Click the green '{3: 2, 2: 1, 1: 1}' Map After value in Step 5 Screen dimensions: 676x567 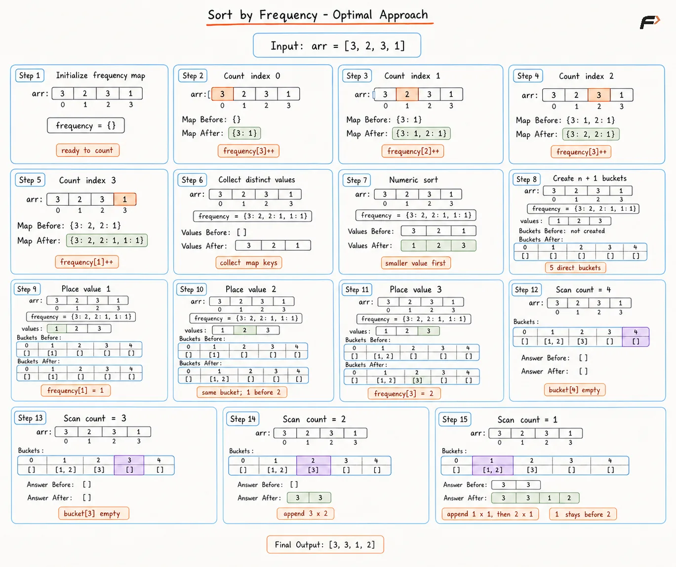point(107,240)
